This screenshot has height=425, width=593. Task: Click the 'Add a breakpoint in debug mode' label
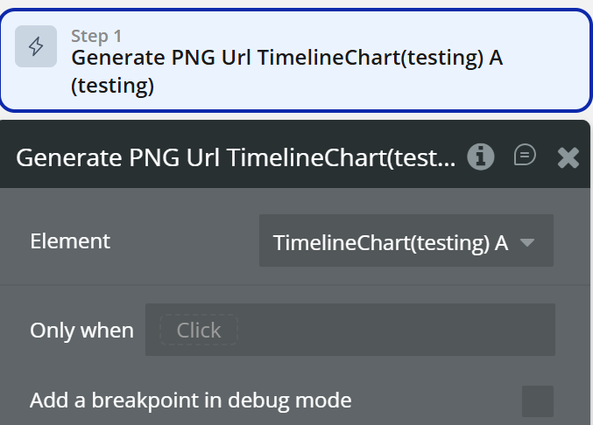[x=190, y=401]
